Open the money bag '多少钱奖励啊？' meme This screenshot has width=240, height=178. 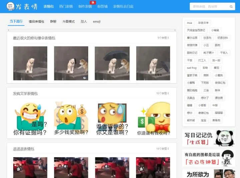pos(71,119)
